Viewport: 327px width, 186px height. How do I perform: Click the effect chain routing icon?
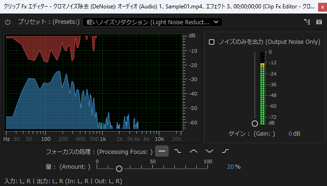307,22
